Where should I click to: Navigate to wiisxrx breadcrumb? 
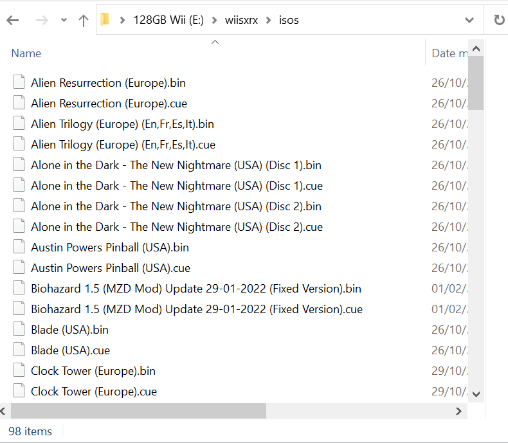coord(241,20)
